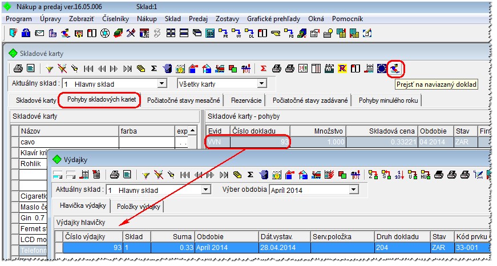
Task: Click the tile windows grid icon in main toolbar
Action: pos(171,33)
